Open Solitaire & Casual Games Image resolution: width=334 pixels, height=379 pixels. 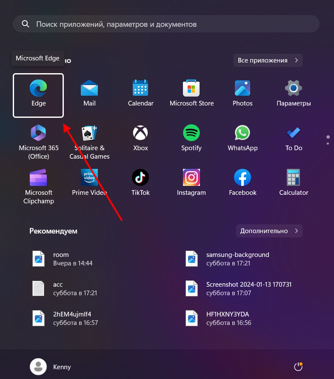tap(89, 142)
